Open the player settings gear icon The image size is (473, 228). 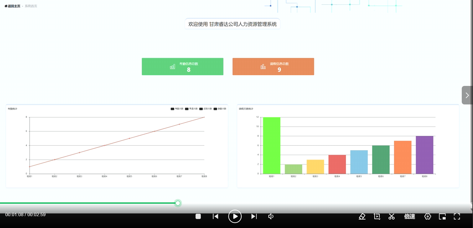click(427, 216)
